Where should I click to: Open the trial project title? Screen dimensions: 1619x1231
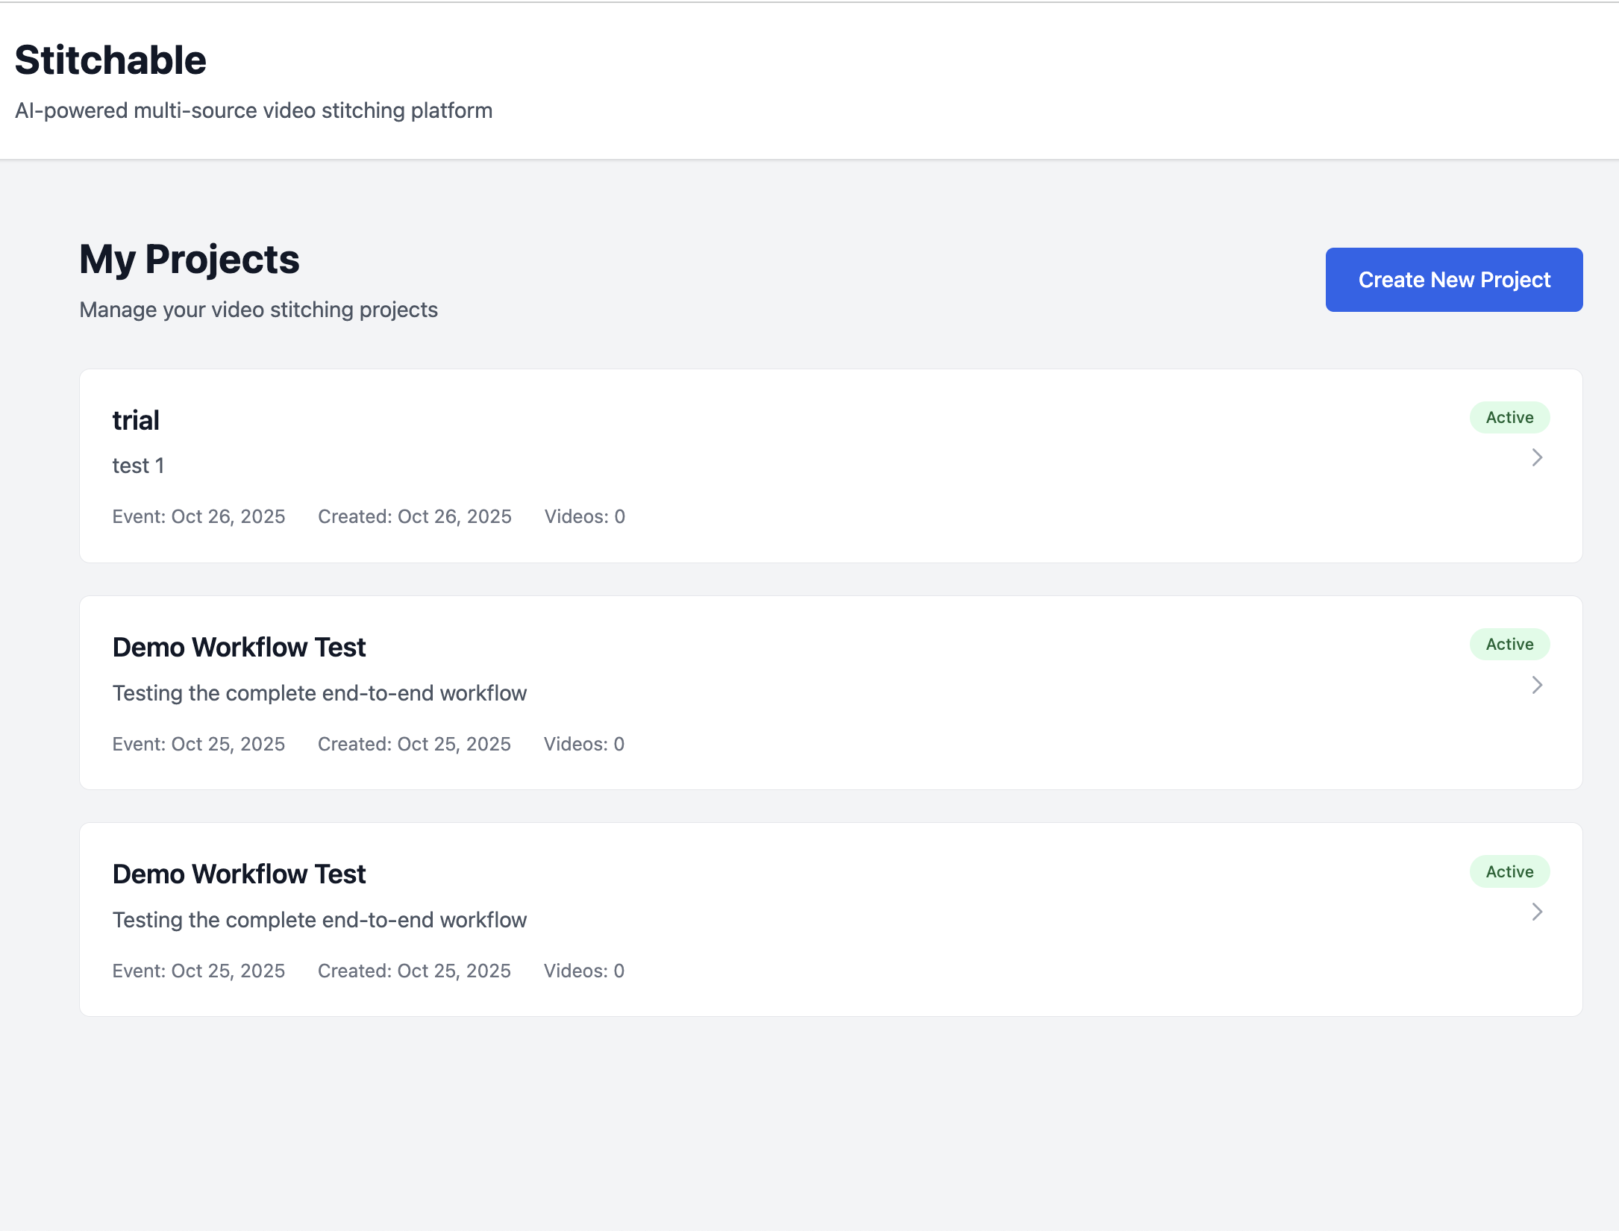pos(136,421)
